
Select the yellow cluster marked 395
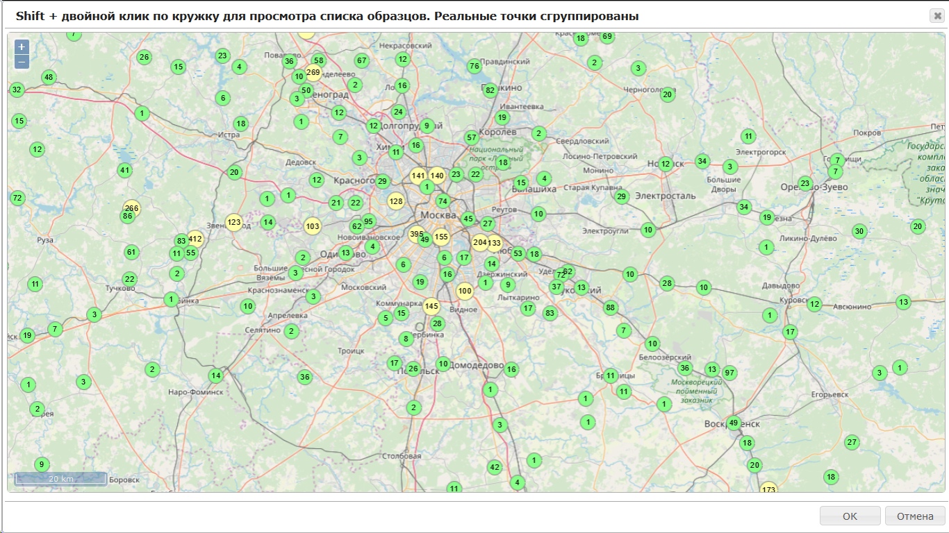(417, 235)
